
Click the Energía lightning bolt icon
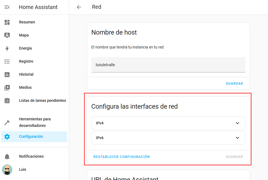click(x=7, y=48)
